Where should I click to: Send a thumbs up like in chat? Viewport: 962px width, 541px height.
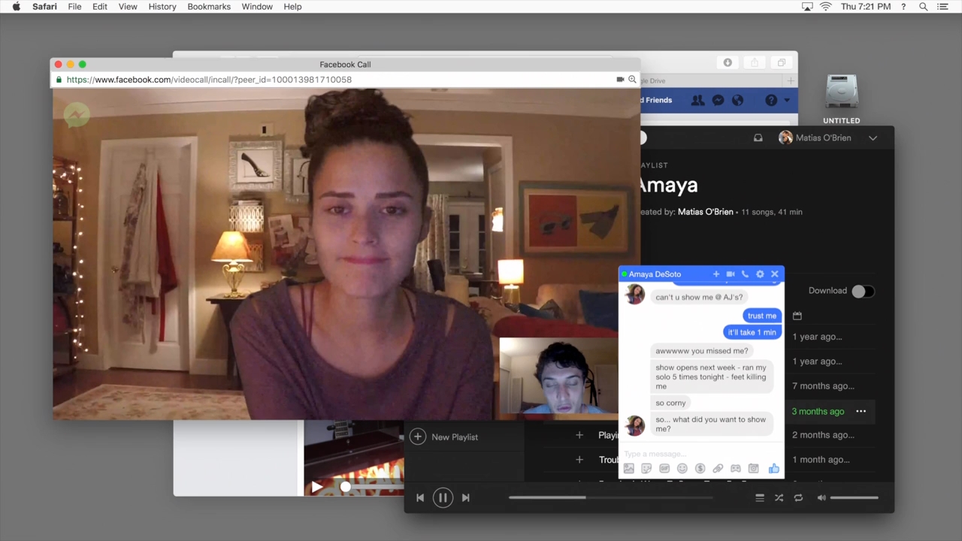pyautogui.click(x=773, y=469)
